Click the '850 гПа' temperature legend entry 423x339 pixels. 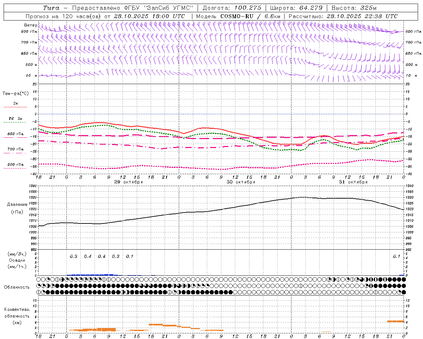(16, 134)
